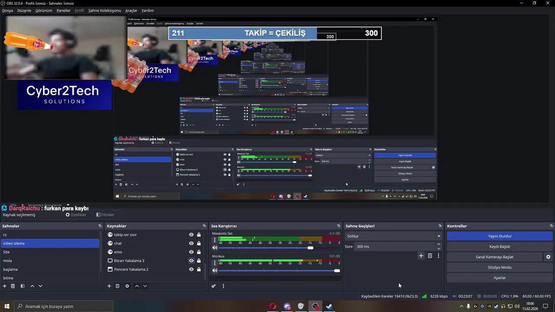Open the Sahne Koleksiyonu menu
This screenshot has height=312, width=555.
pyautogui.click(x=104, y=10)
